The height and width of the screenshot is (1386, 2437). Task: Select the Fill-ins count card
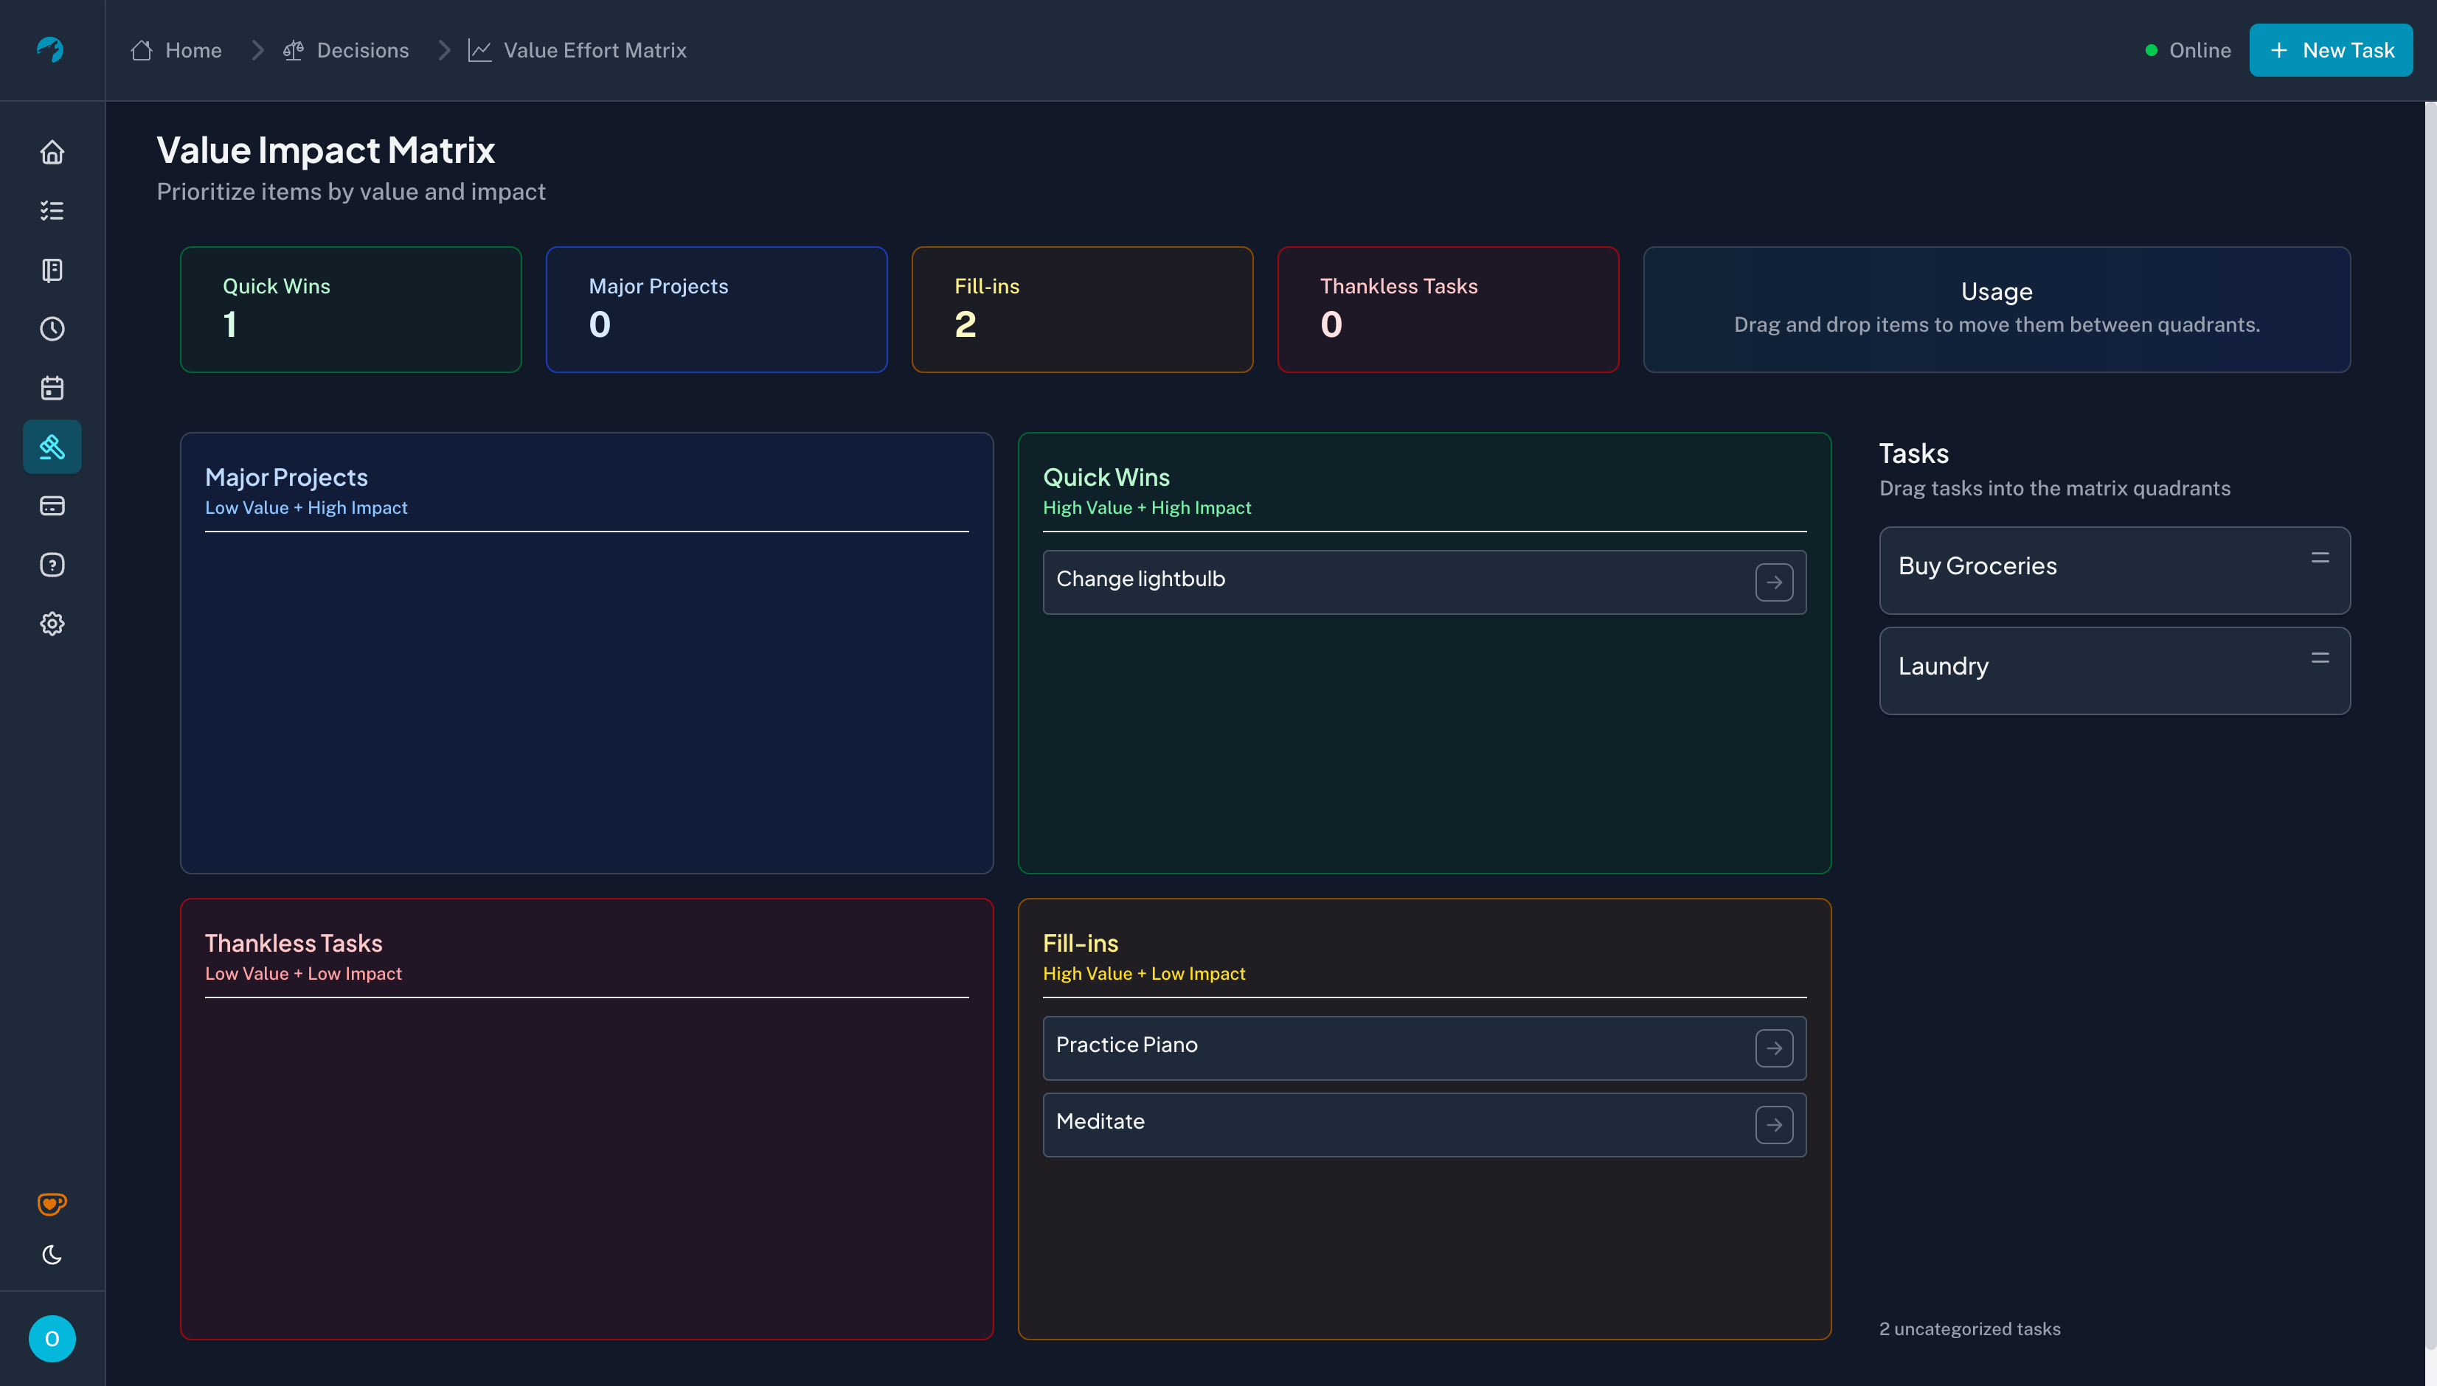pos(1082,310)
